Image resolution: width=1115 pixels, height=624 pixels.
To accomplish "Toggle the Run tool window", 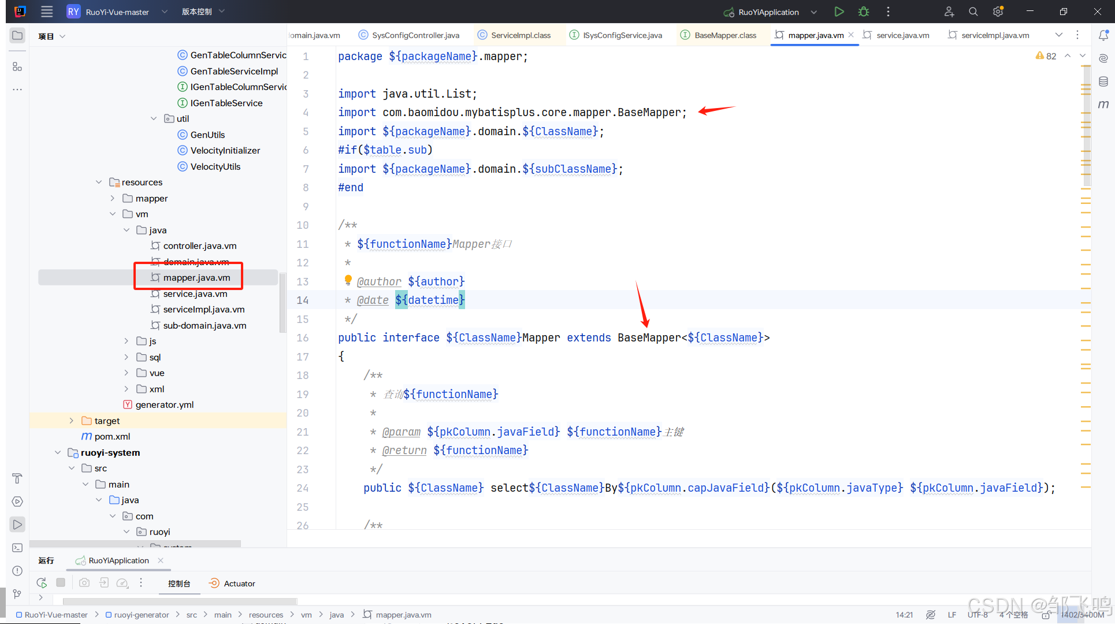I will (x=17, y=525).
